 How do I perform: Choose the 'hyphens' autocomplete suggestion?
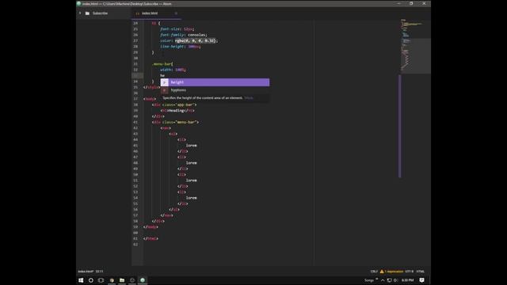coord(215,90)
